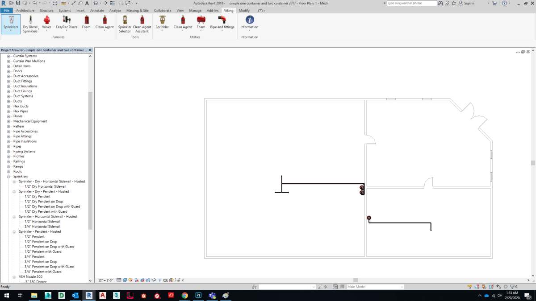This screenshot has width=536, height=301.
Task: Print using the quick access Print icon
Action: pyautogui.click(x=55, y=3)
